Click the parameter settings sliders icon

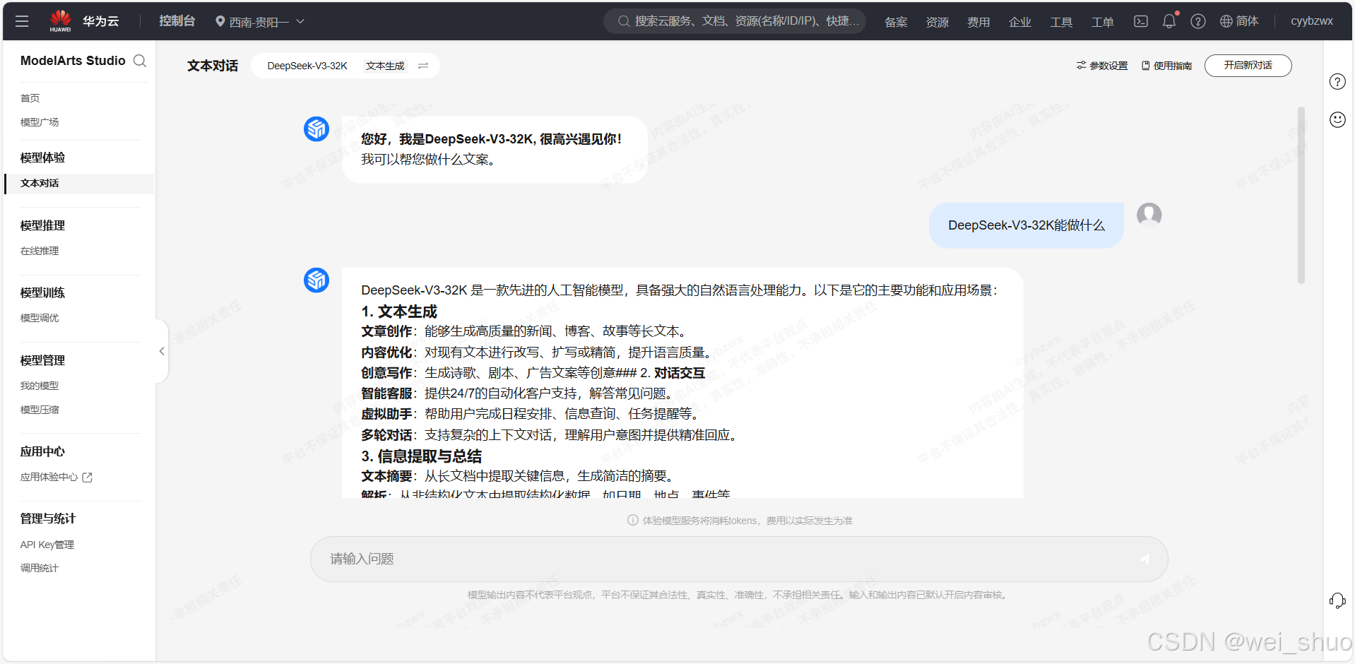point(1081,65)
